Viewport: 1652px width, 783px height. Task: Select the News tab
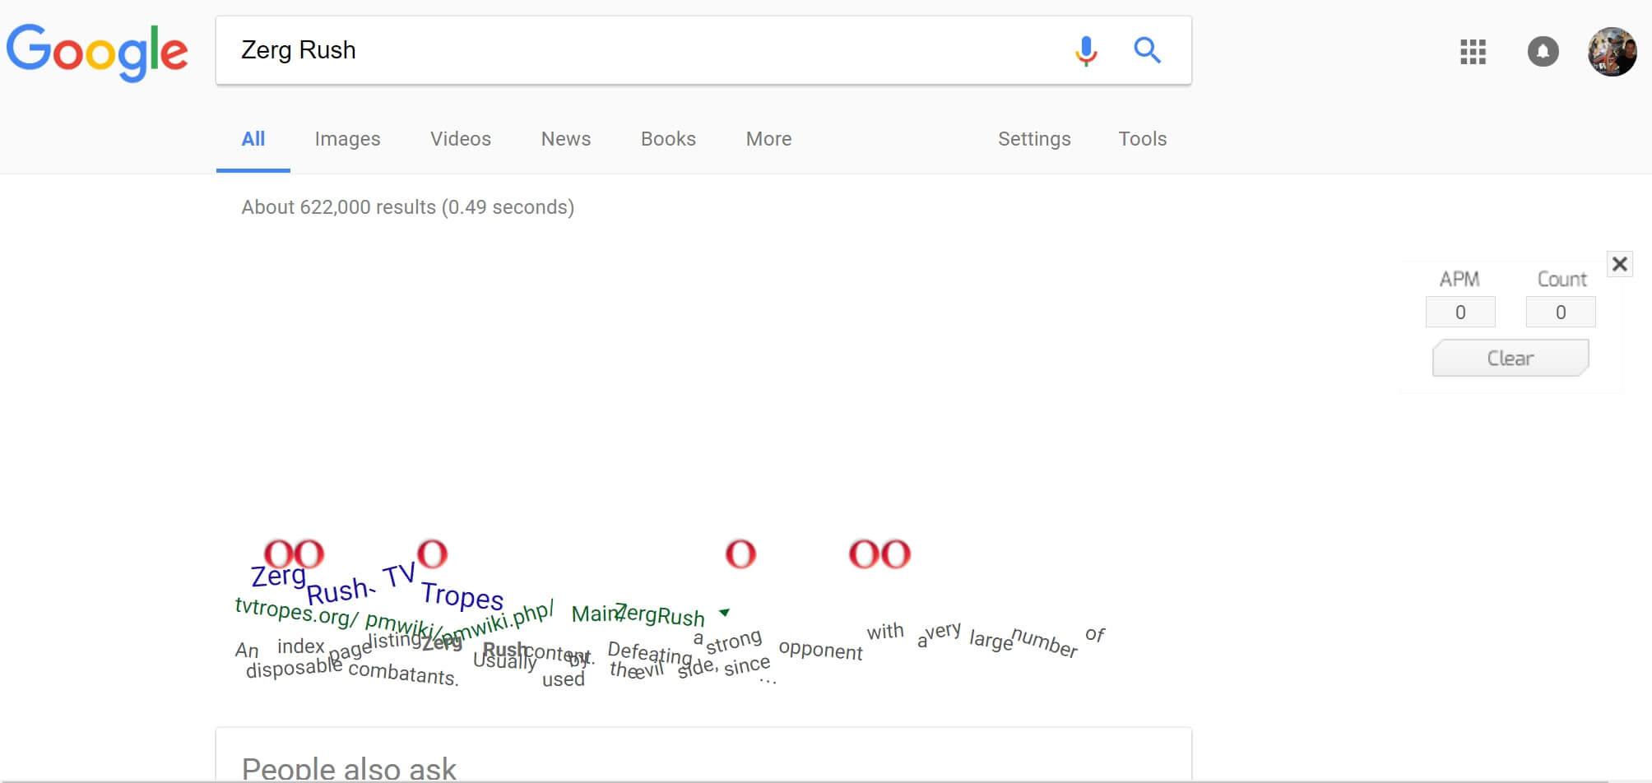pyautogui.click(x=565, y=139)
